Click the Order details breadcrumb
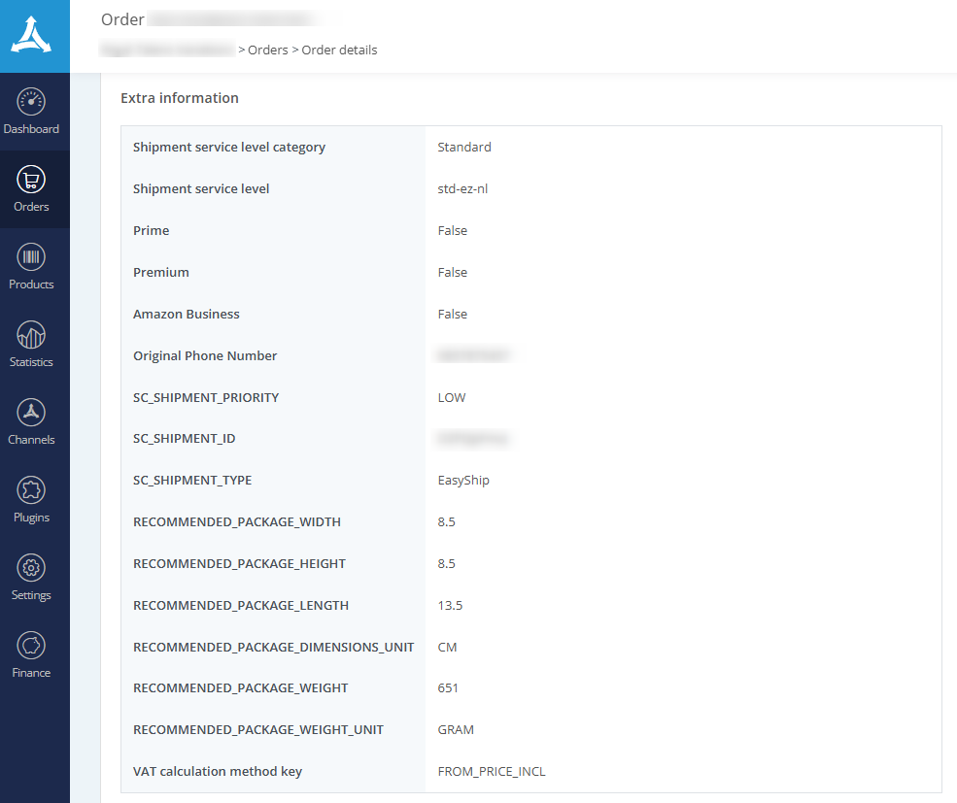957x803 pixels. pyautogui.click(x=339, y=50)
